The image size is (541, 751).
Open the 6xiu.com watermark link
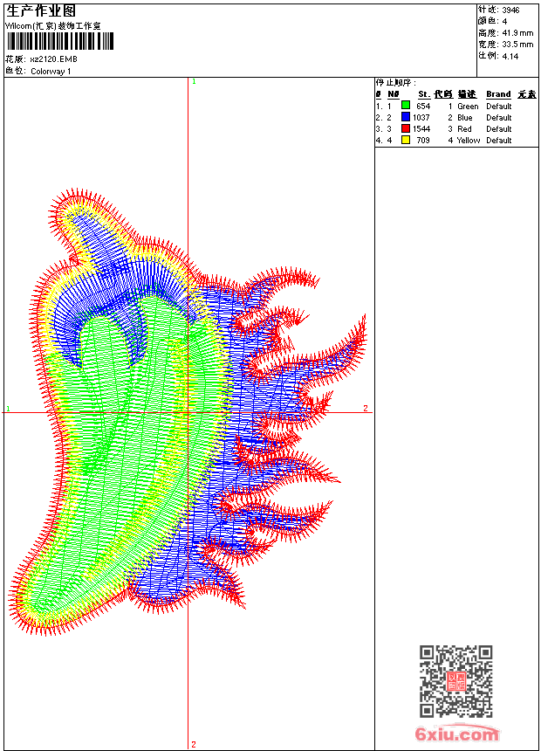[x=458, y=734]
